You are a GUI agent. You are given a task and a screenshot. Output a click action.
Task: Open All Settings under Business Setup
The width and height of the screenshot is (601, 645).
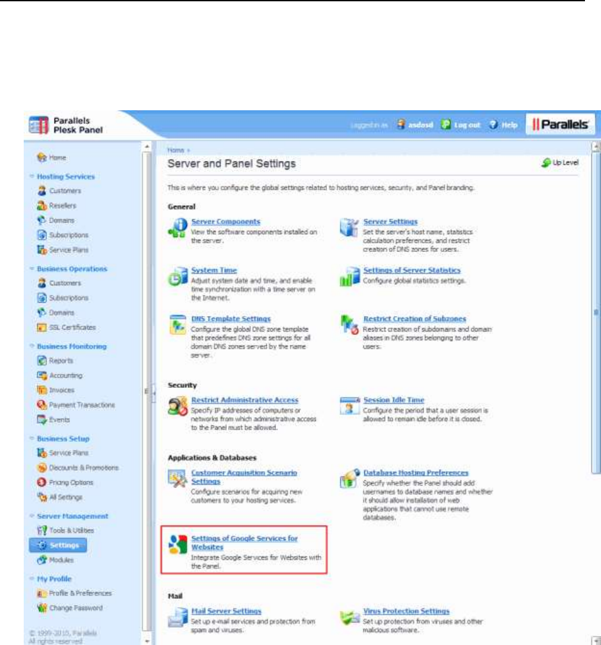point(66,498)
